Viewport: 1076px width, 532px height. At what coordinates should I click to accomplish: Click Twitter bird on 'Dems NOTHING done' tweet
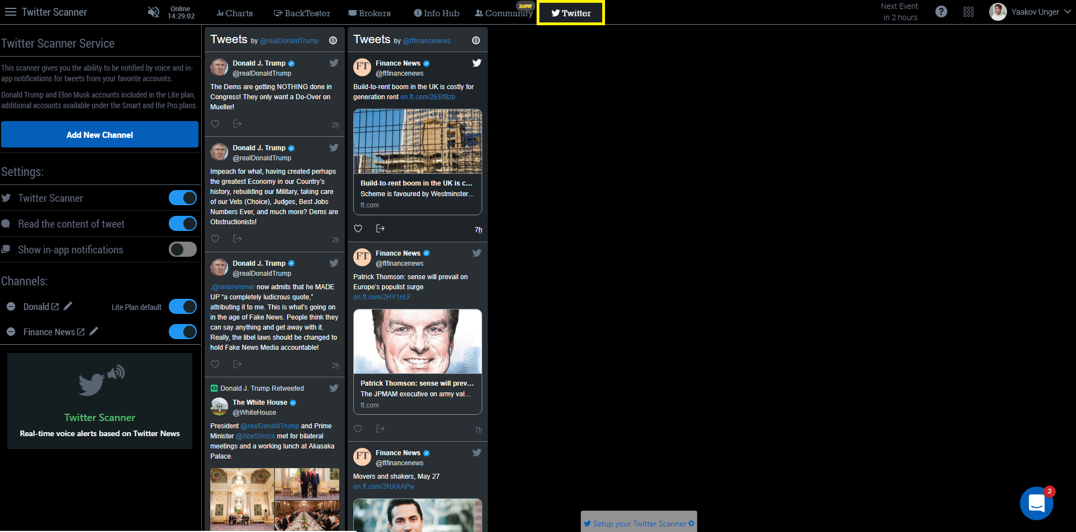pyautogui.click(x=334, y=63)
